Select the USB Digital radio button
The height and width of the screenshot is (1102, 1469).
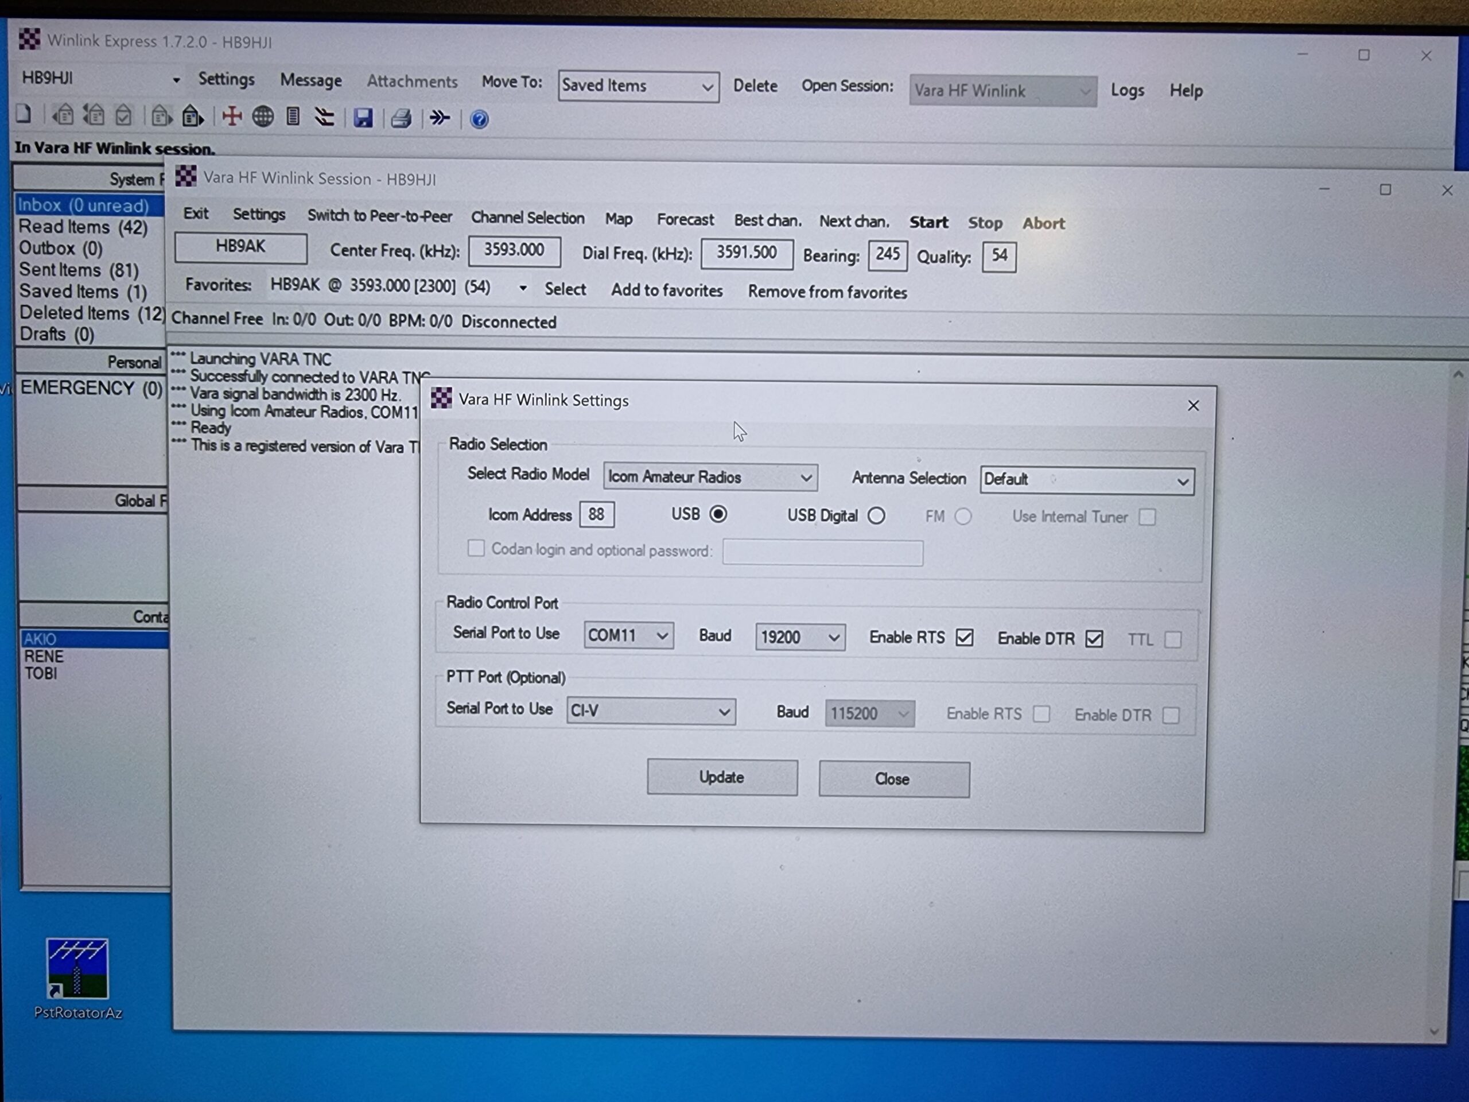[x=876, y=515]
